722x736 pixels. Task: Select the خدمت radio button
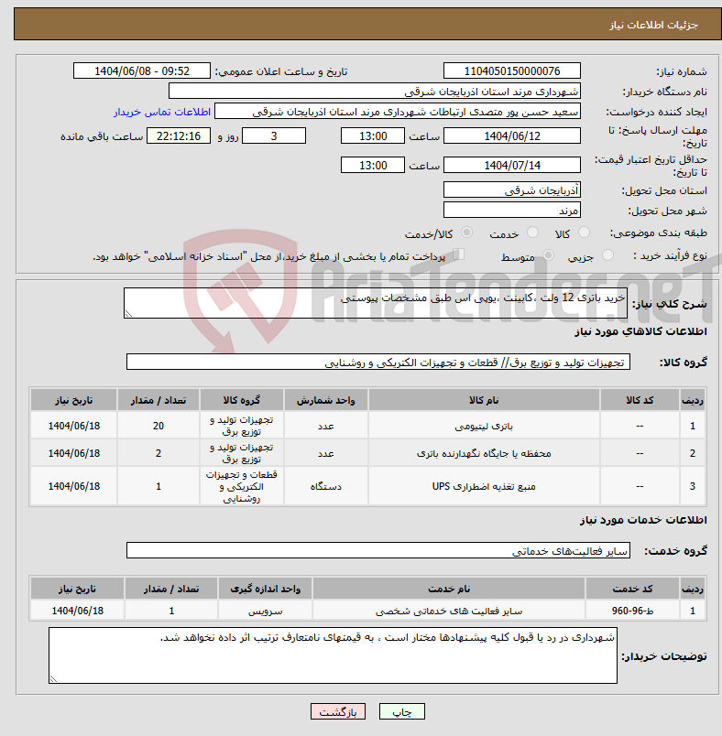click(x=532, y=233)
